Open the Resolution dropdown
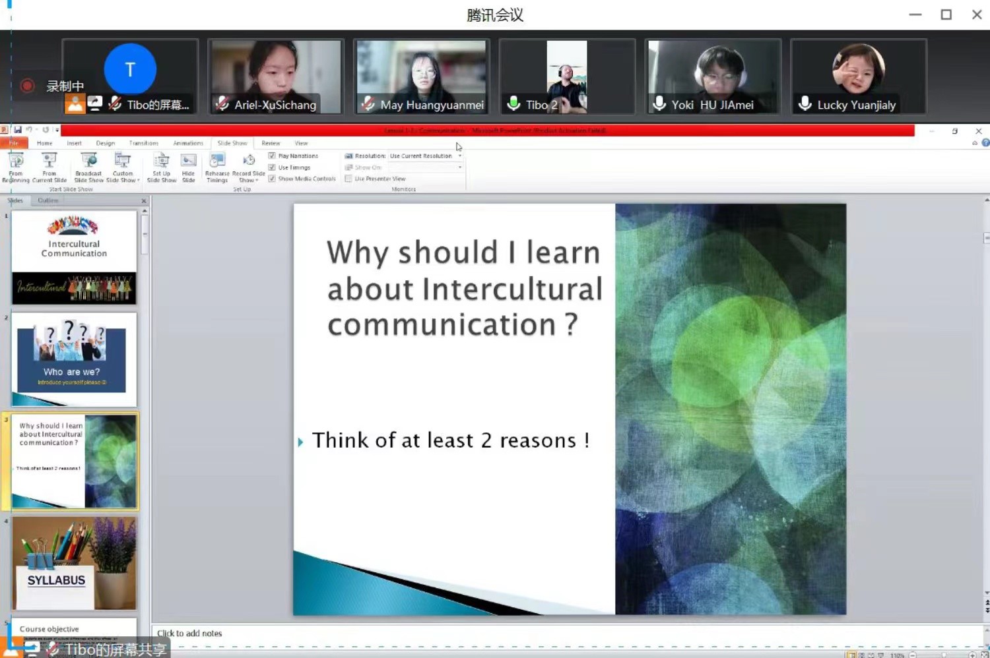Screen dimensions: 990x658 click(426, 156)
